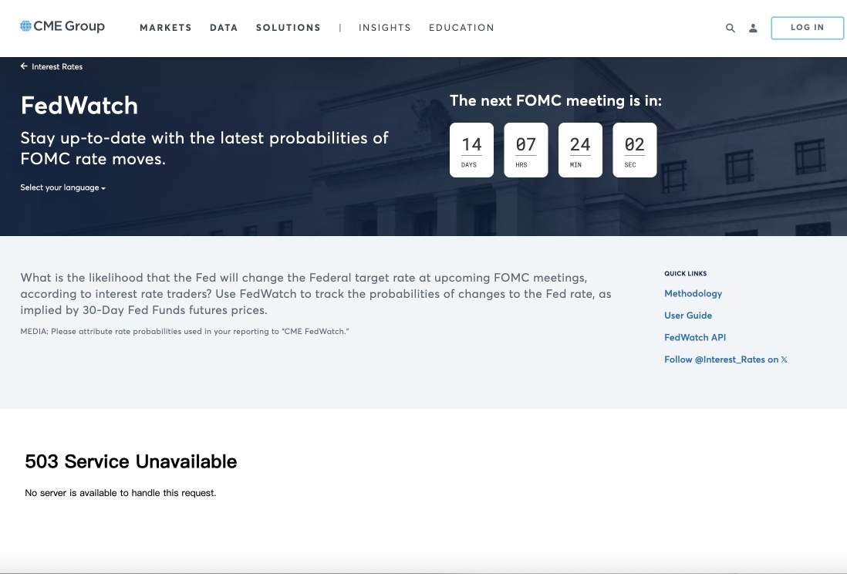Click the user profile icon
The width and height of the screenshot is (847, 574).
click(x=753, y=28)
